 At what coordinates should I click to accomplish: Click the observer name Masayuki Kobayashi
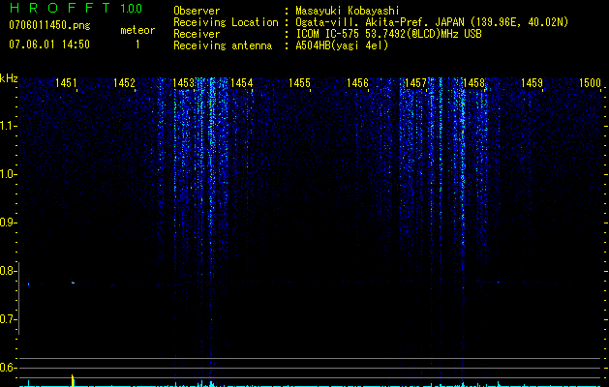(x=348, y=11)
